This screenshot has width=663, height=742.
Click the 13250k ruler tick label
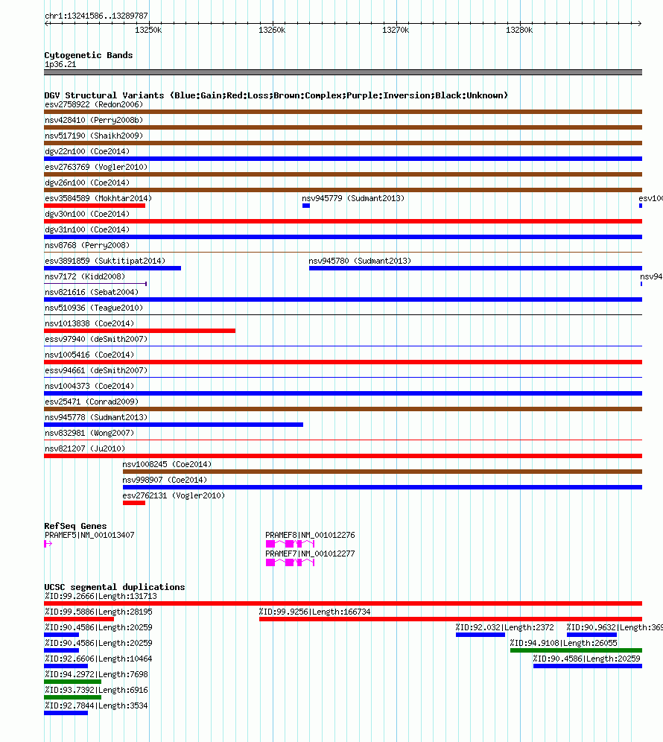[148, 30]
